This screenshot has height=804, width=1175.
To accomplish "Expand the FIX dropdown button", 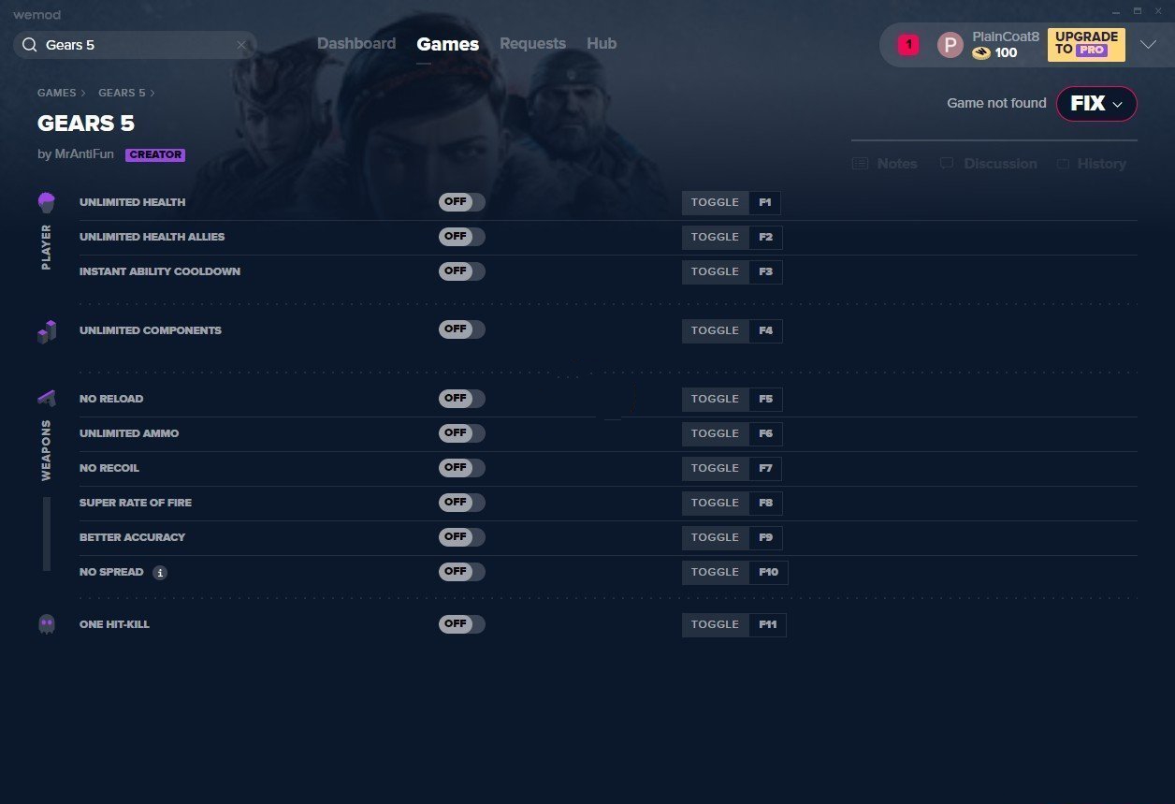I will pyautogui.click(x=1096, y=104).
